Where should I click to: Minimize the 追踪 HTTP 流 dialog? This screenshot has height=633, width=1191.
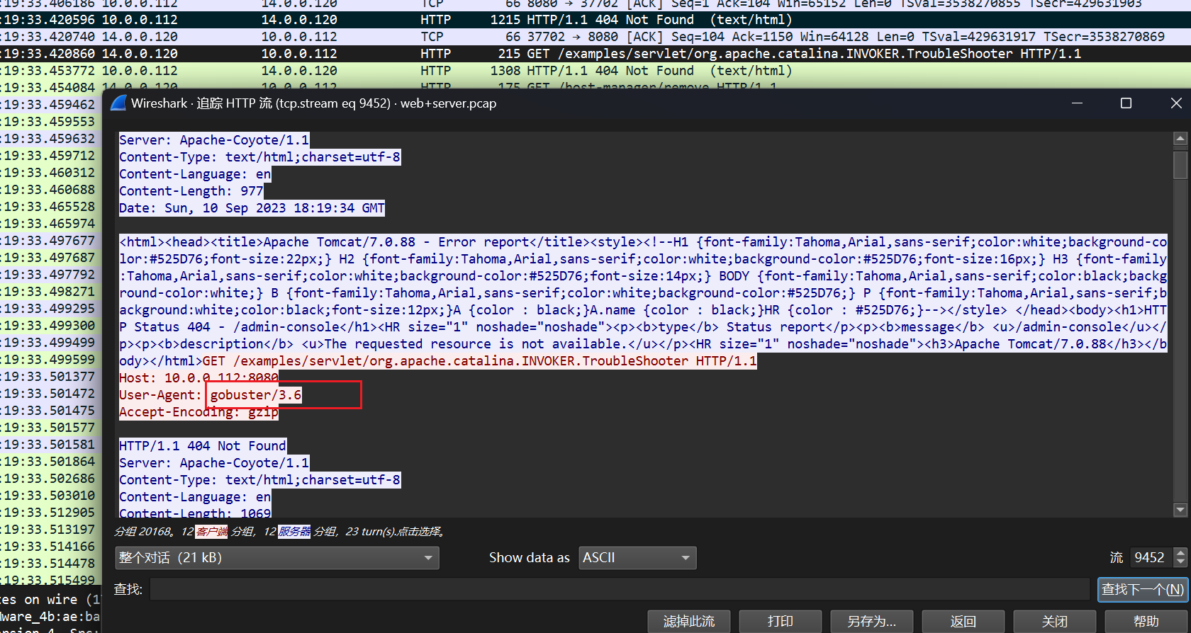[1077, 103]
